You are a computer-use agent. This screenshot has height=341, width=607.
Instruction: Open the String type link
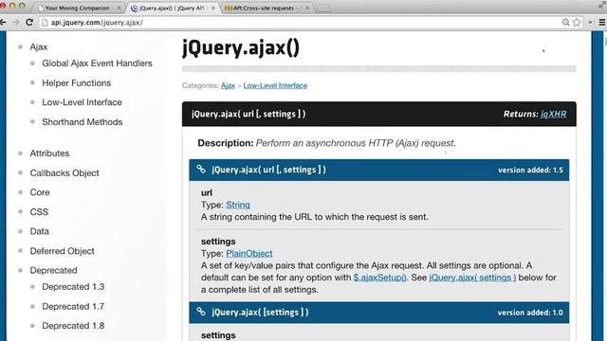(x=238, y=205)
